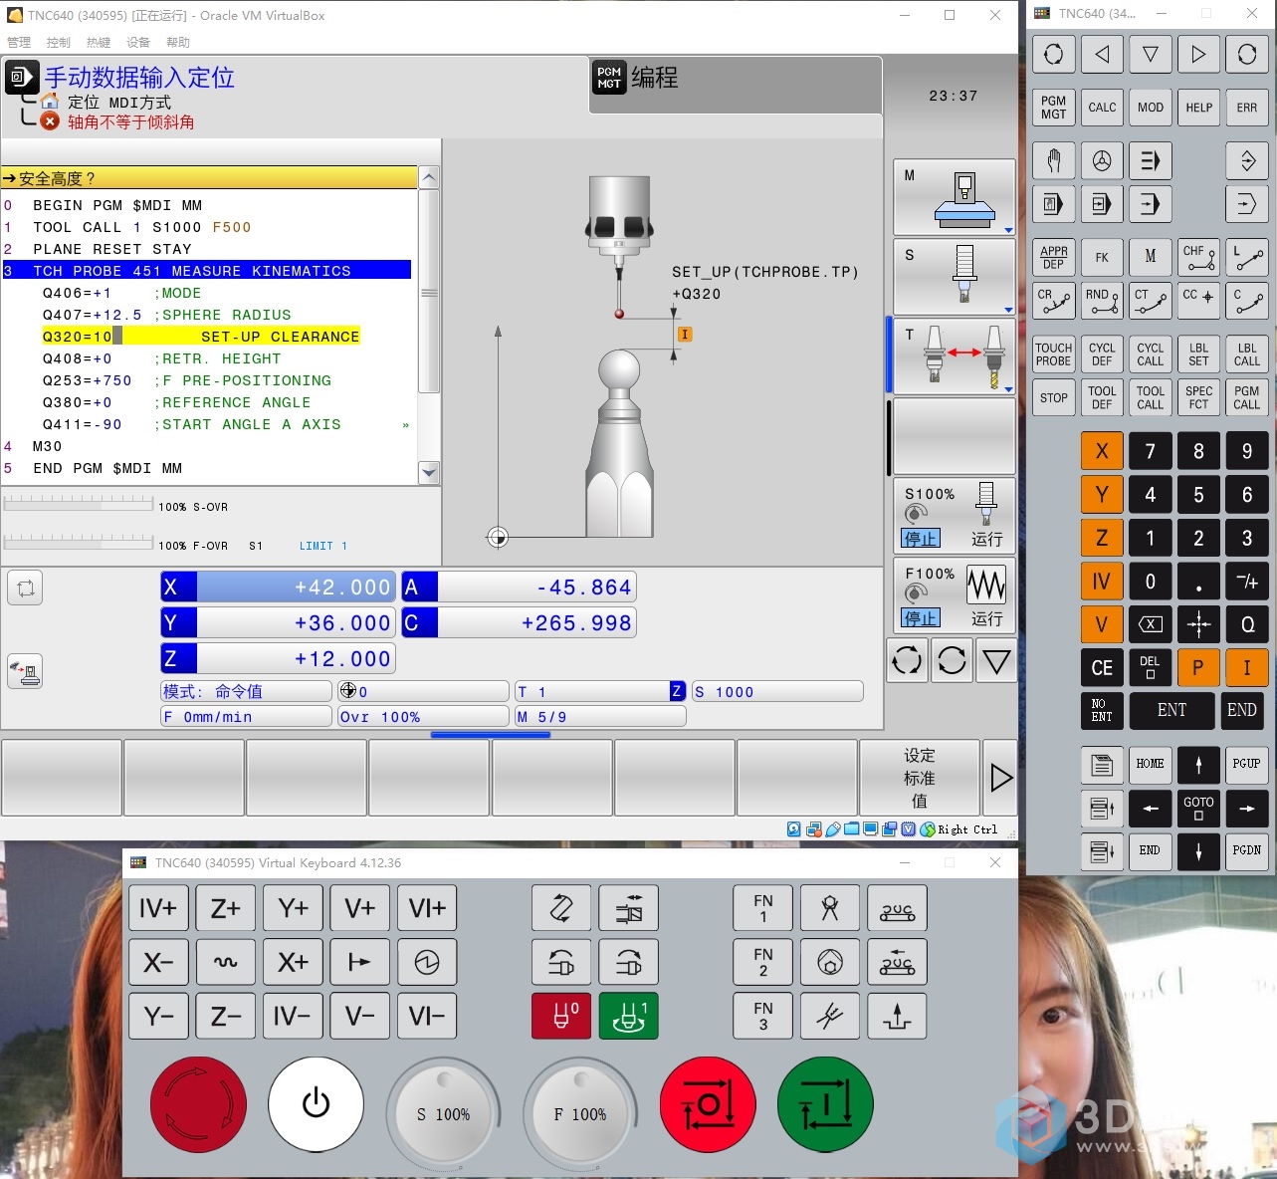Click the white power button
1277x1179 pixels.
point(316,1104)
